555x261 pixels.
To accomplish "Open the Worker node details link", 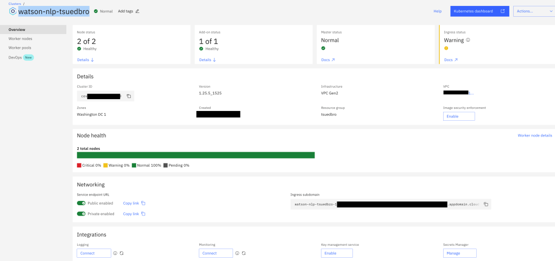I will (x=534, y=135).
